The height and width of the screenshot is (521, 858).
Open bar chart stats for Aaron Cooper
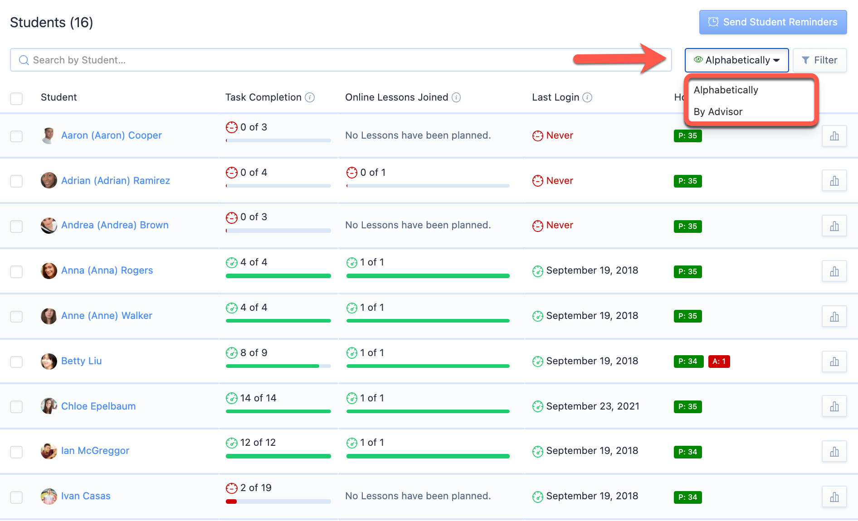pos(834,136)
